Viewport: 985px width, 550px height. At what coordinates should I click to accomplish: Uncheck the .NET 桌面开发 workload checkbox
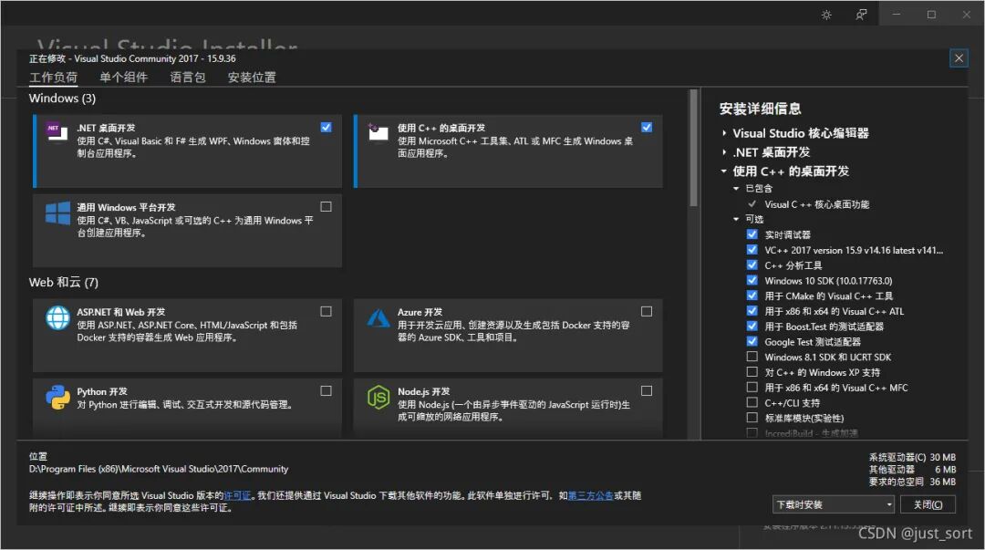point(326,127)
